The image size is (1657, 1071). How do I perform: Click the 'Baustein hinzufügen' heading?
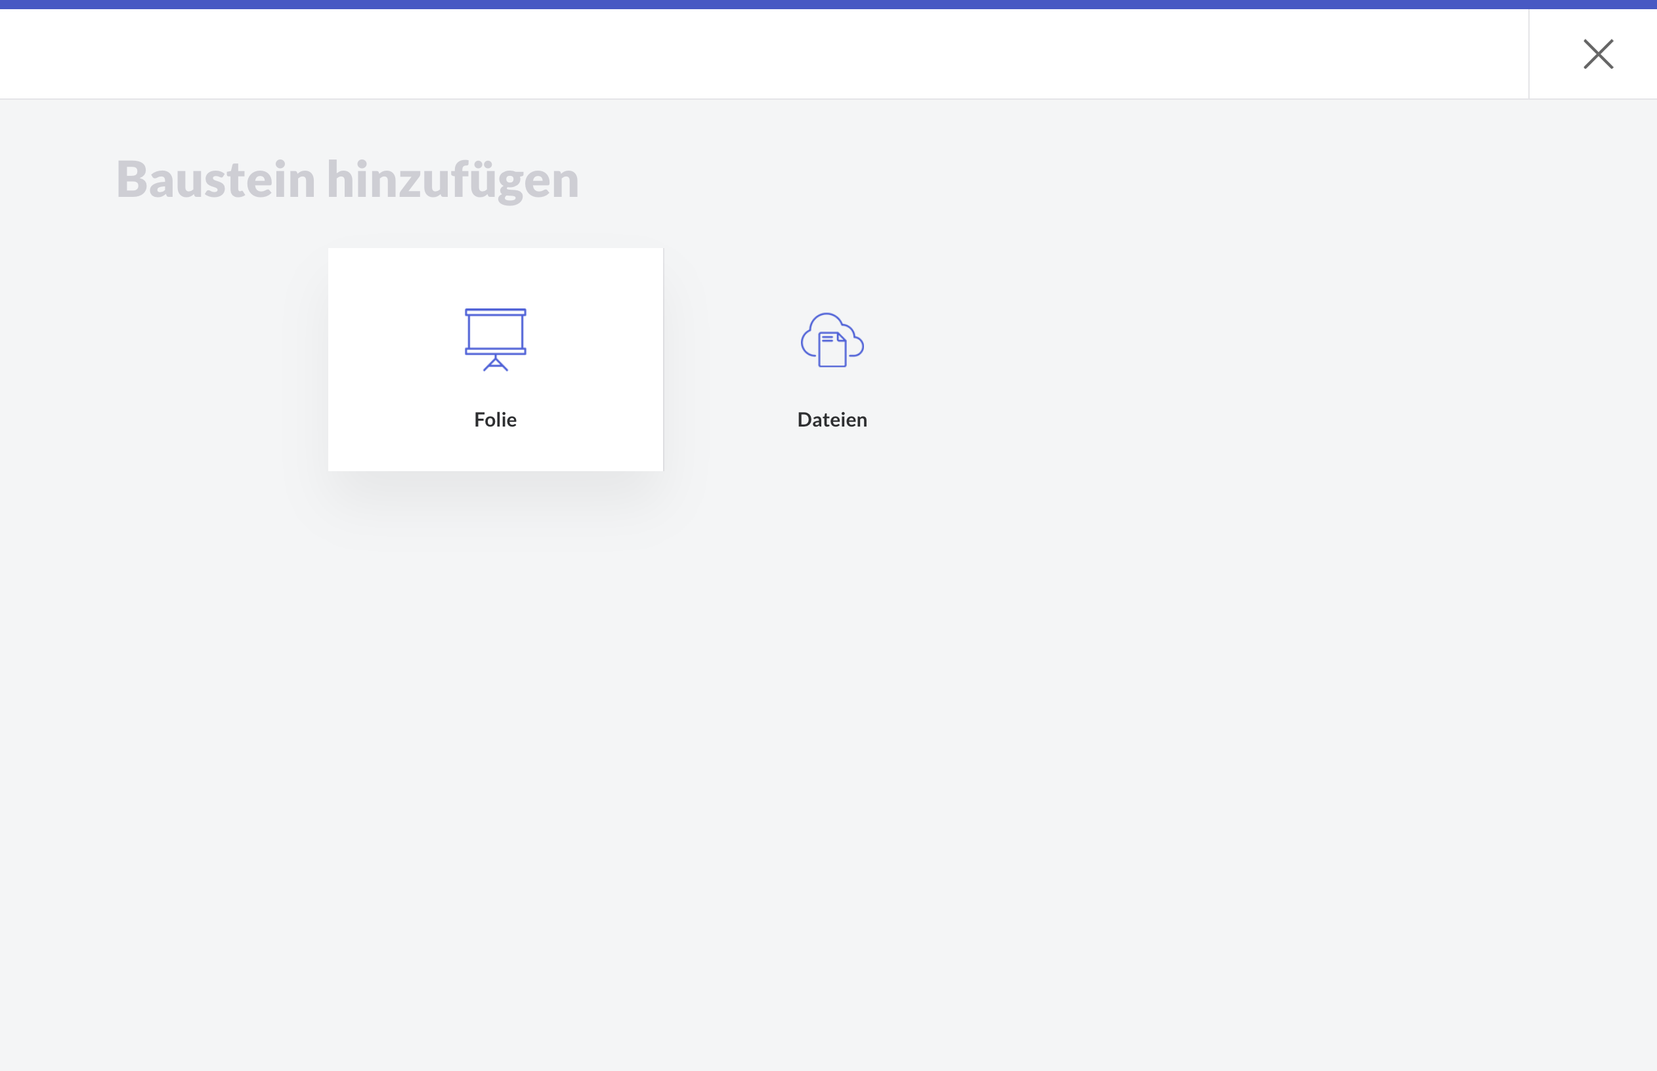coord(347,179)
